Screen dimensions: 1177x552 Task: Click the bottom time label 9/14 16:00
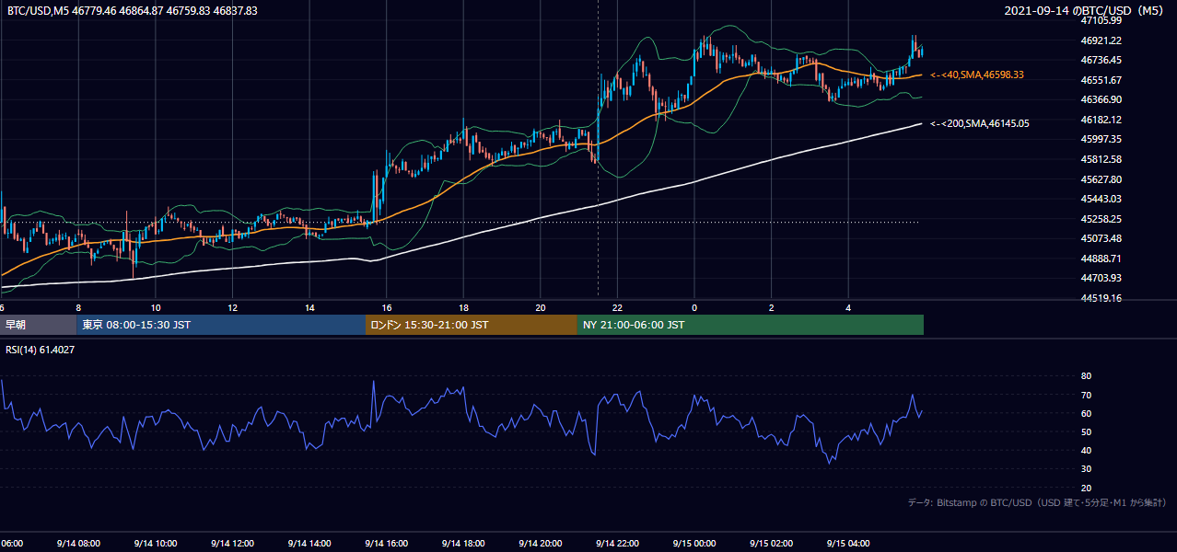(x=387, y=544)
